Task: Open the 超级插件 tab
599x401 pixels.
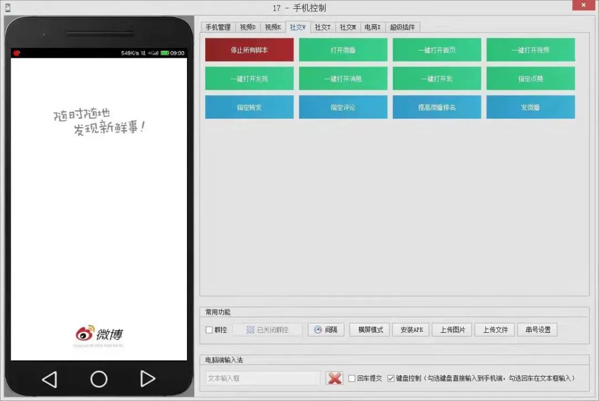Action: pos(402,27)
